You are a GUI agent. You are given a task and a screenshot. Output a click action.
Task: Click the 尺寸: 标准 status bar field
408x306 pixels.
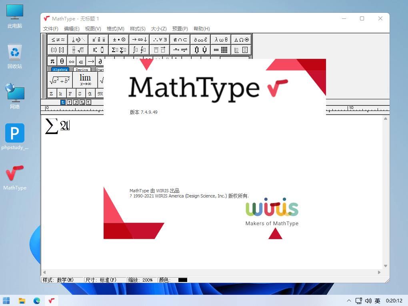pos(105,280)
